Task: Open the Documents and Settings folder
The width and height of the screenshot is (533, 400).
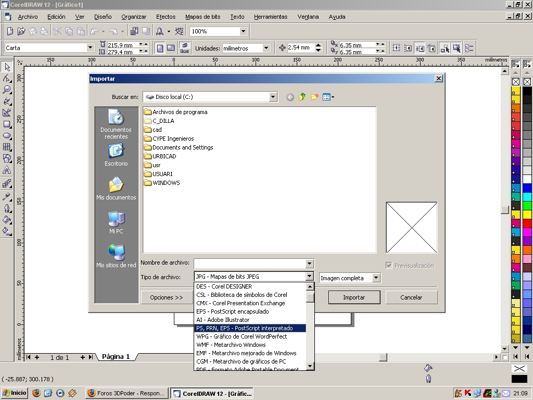Action: 179,147
